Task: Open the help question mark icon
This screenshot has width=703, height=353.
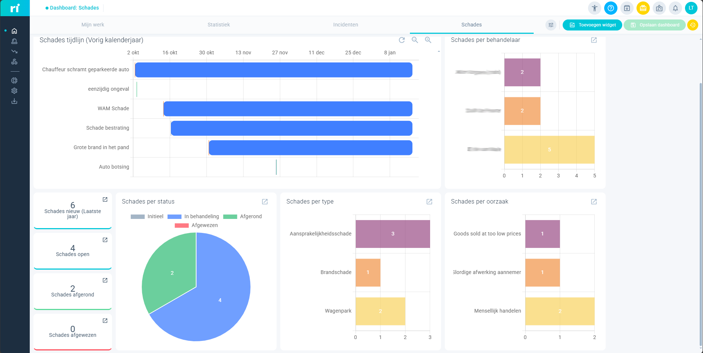Action: [x=610, y=8]
